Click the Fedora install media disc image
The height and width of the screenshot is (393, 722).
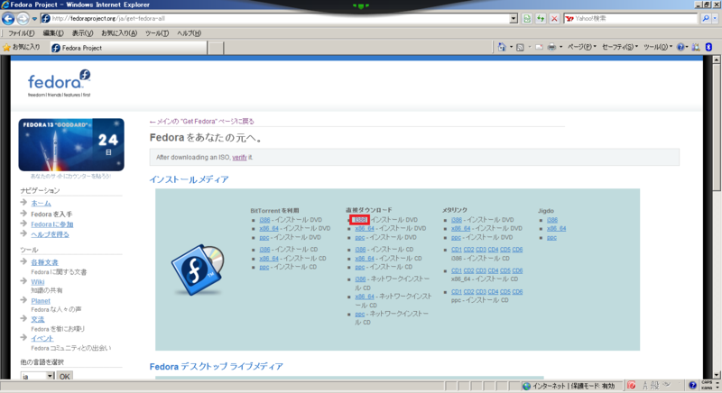coord(198,270)
